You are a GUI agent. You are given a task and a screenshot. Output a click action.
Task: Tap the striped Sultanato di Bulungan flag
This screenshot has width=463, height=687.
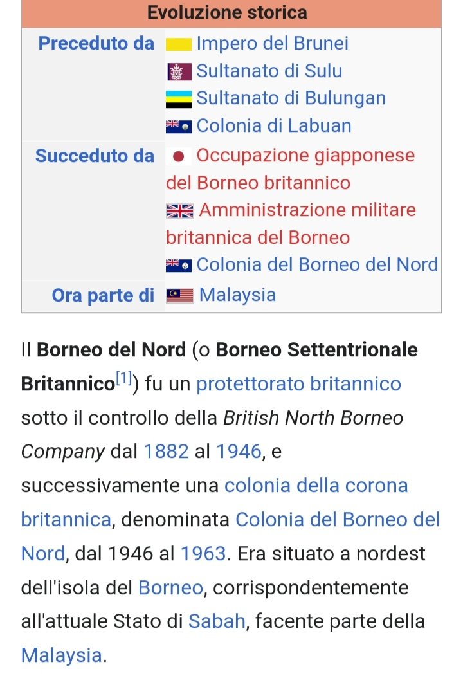[x=179, y=99]
